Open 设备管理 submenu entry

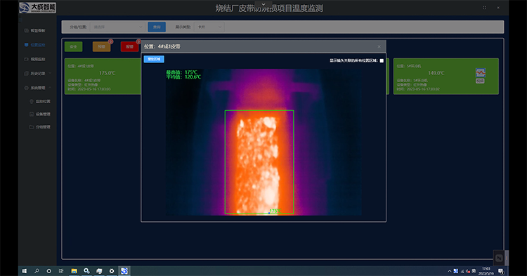pyautogui.click(x=40, y=114)
